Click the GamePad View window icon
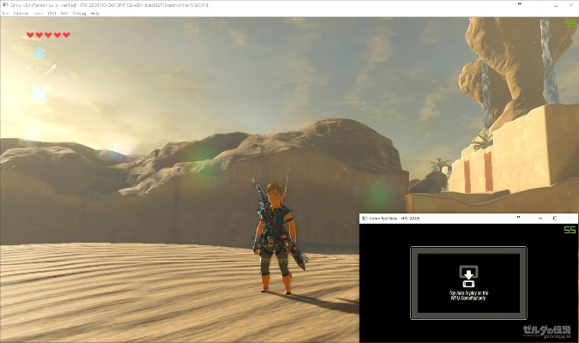 [x=365, y=220]
